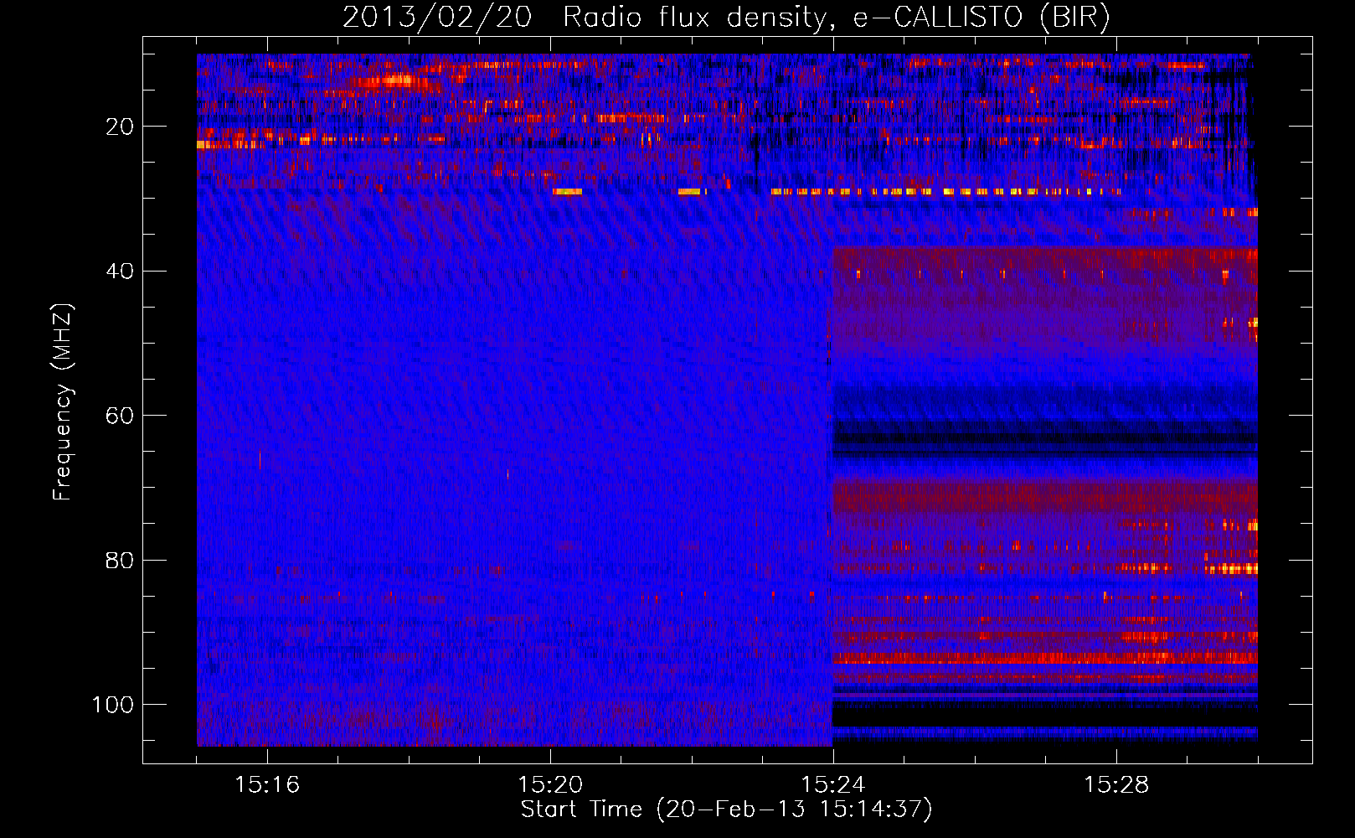Click the 15:20 time tick label
1355x838 pixels.
tap(550, 784)
